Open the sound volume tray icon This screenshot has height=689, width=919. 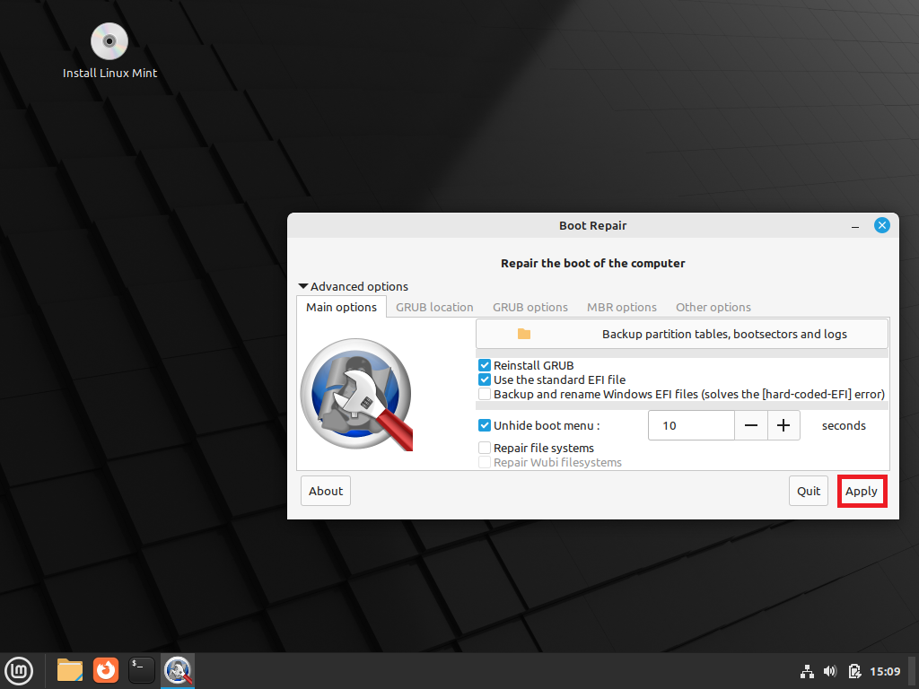tap(830, 671)
